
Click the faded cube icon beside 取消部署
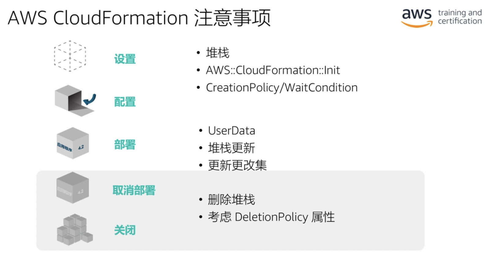73,188
